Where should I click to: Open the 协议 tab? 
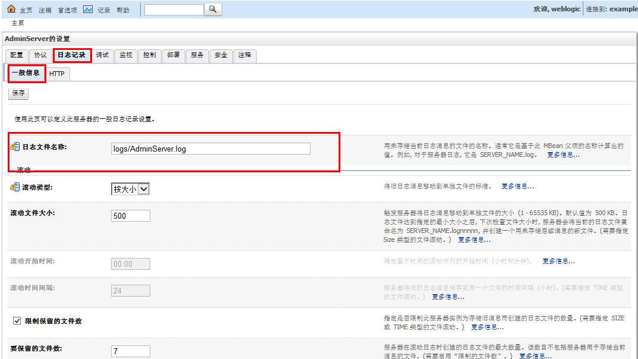(40, 55)
